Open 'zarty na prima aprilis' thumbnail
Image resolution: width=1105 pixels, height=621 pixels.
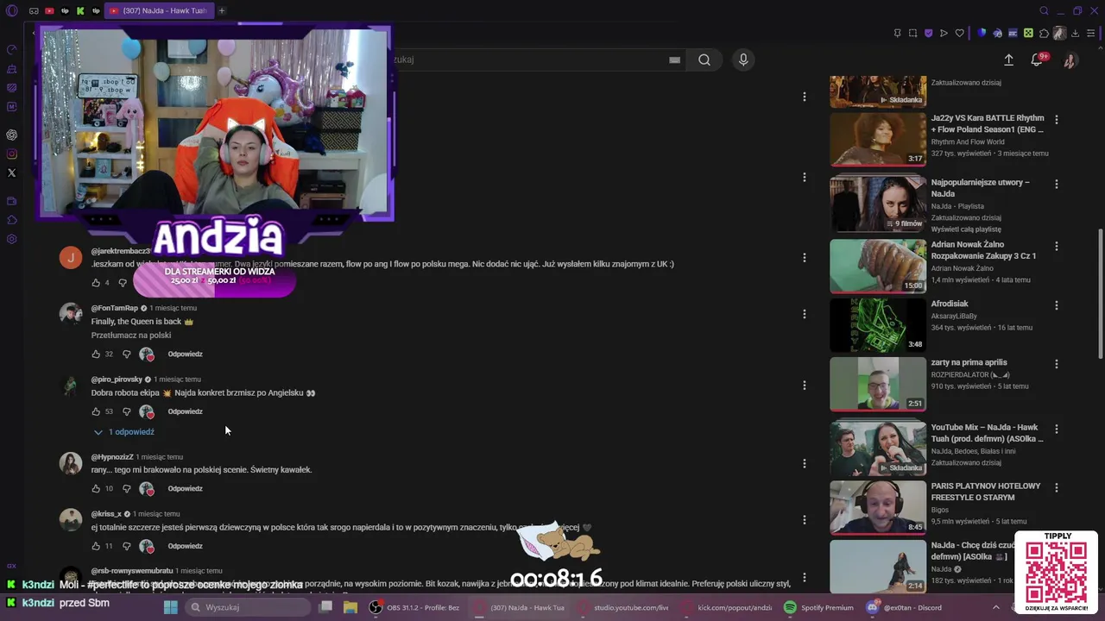click(878, 384)
